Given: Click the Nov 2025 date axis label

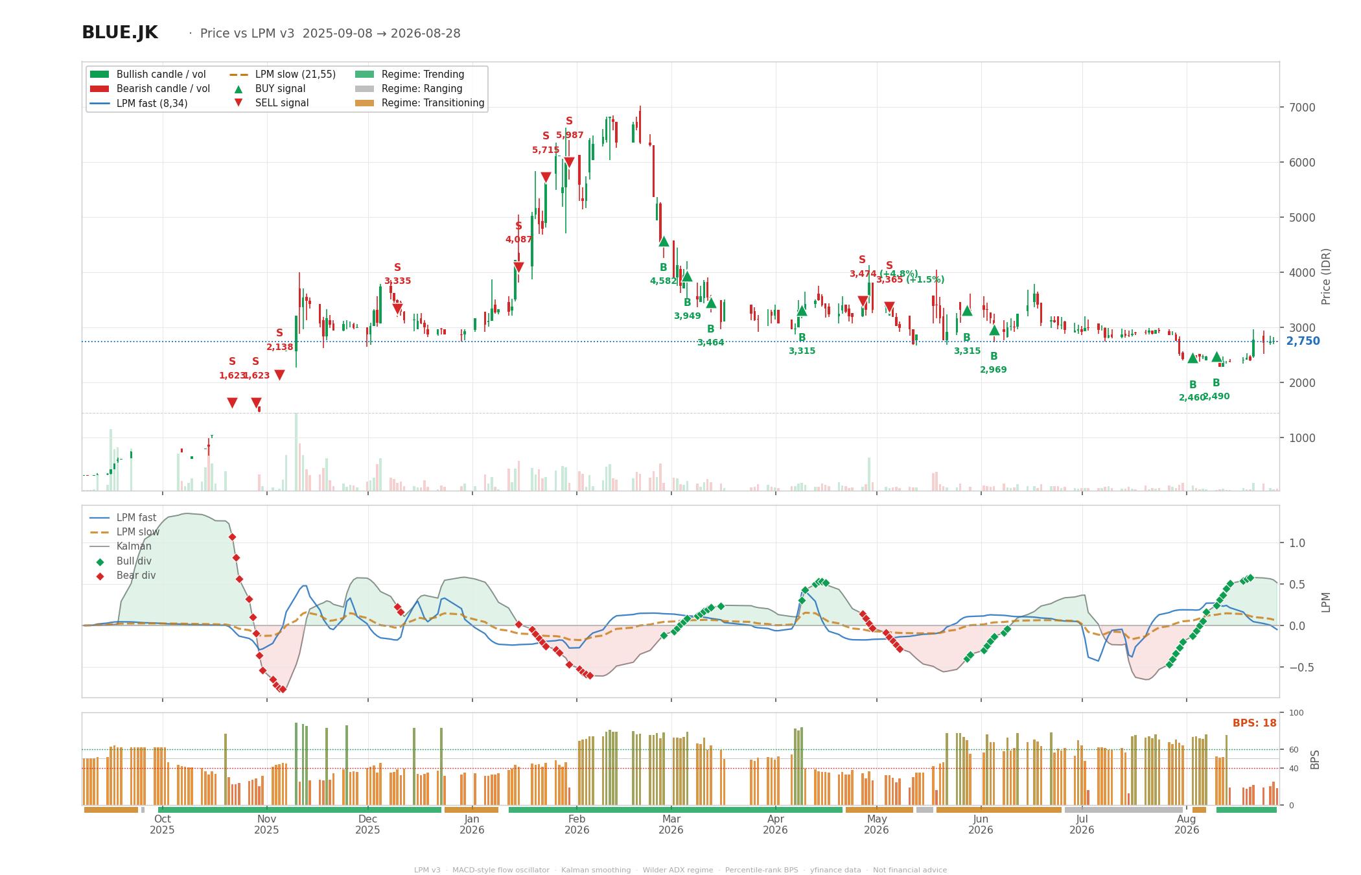Looking at the screenshot, I should coord(266,824).
